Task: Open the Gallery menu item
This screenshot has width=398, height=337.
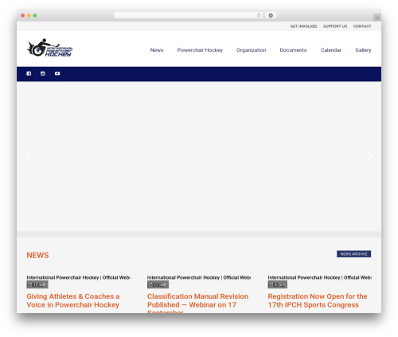Action: tap(363, 50)
